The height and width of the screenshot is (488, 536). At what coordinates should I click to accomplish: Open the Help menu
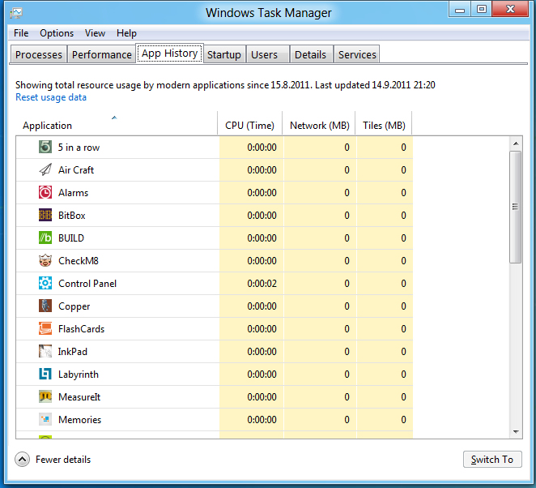coord(126,33)
